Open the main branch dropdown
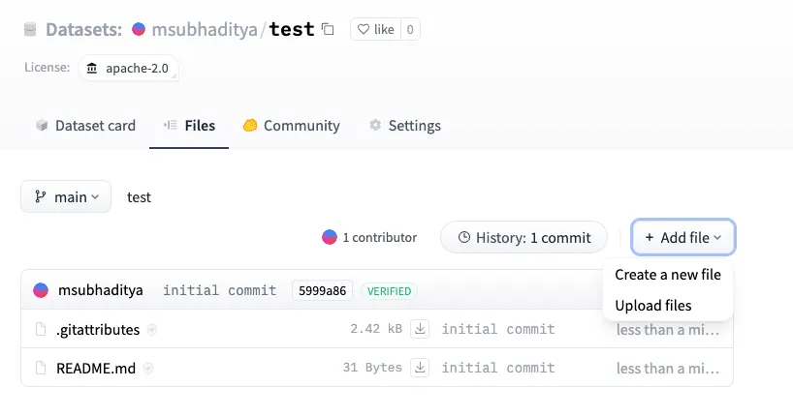This screenshot has height=417, width=793. pyautogui.click(x=66, y=196)
